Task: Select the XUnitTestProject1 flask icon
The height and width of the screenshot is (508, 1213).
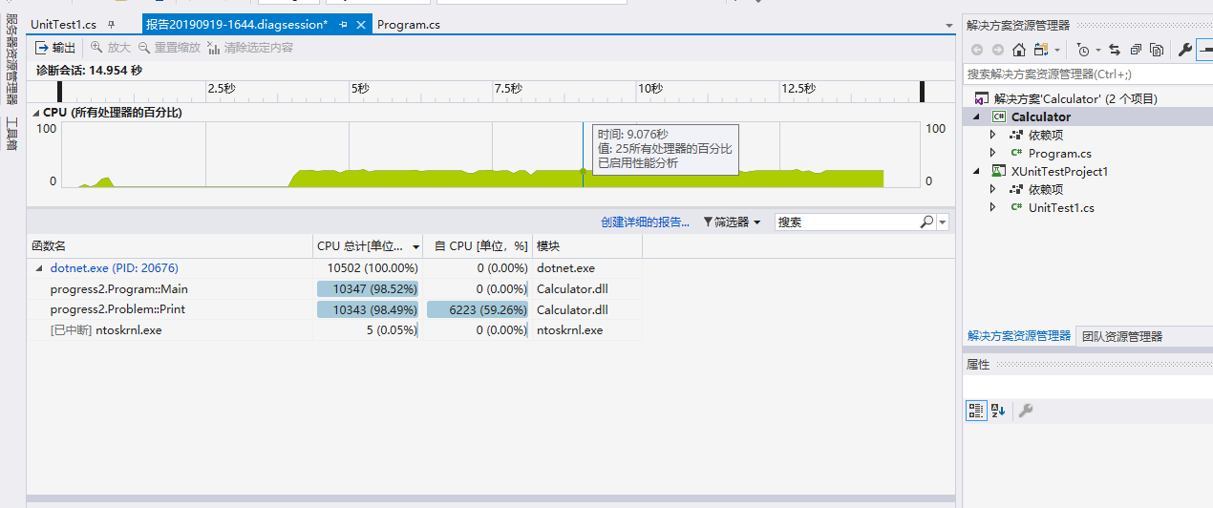Action: coord(999,171)
